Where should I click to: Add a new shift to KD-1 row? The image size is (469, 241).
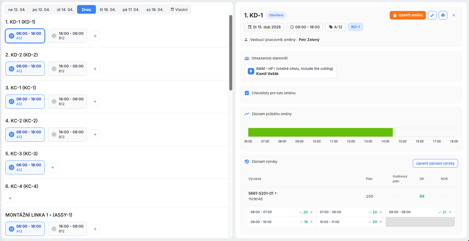click(95, 36)
